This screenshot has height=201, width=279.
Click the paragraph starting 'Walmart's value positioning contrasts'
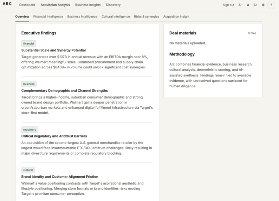click(x=82, y=188)
